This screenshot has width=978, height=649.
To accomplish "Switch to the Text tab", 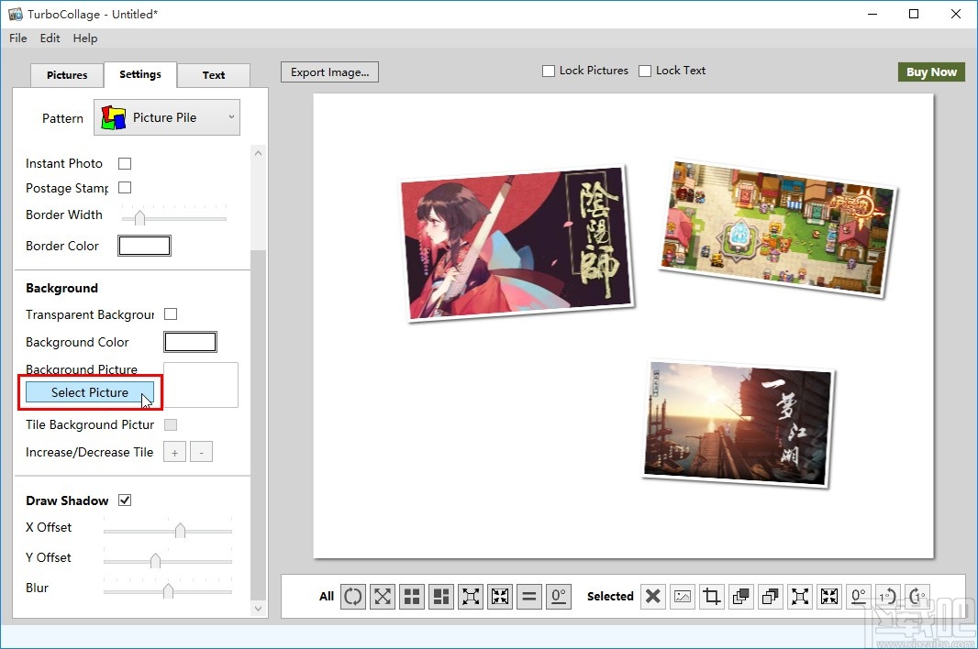I will point(214,75).
